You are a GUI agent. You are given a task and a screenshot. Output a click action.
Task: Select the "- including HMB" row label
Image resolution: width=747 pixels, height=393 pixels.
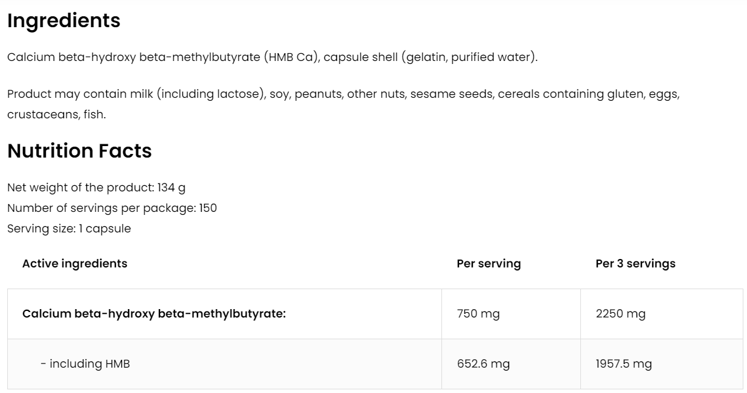click(85, 364)
